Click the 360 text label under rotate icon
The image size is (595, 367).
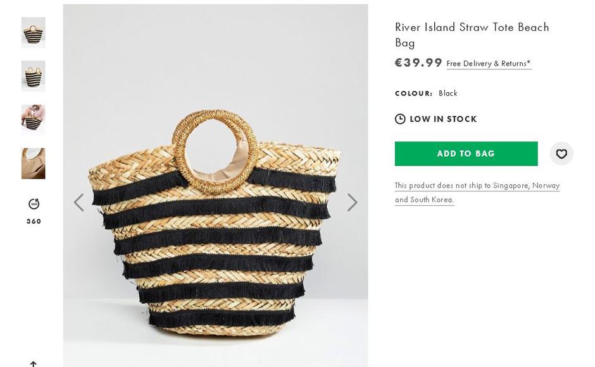[x=34, y=221]
